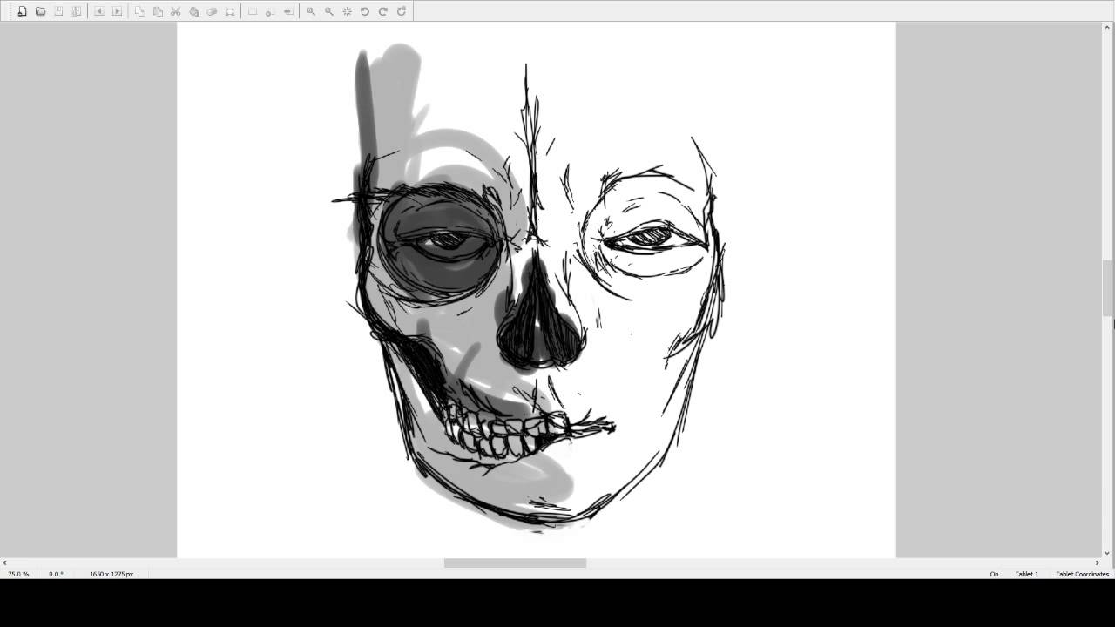This screenshot has width=1115, height=627.
Task: Click the Copy icon
Action: pyautogui.click(x=139, y=11)
